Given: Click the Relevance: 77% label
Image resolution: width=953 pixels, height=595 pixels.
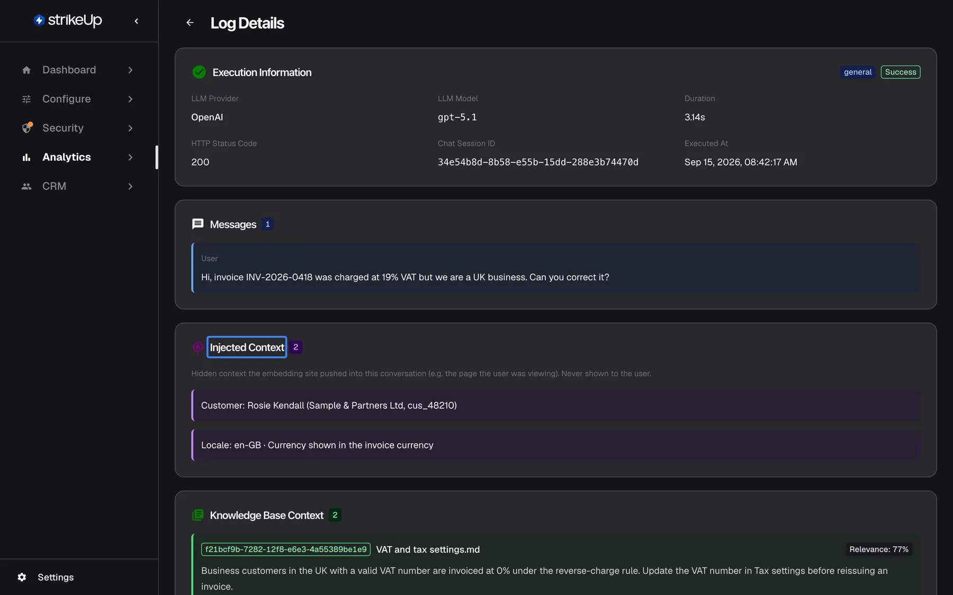Looking at the screenshot, I should [879, 550].
